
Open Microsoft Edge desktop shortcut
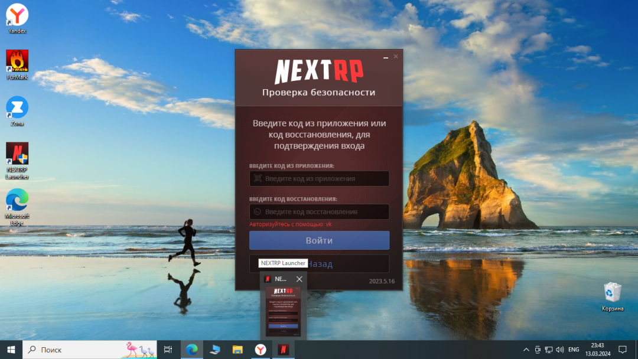click(x=17, y=207)
